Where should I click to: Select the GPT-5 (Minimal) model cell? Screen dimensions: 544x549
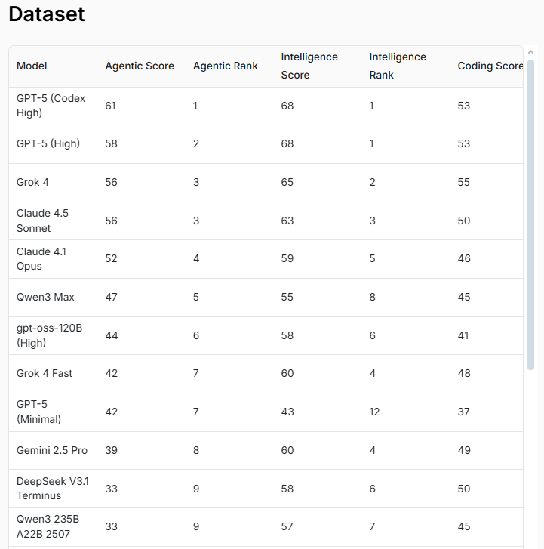click(39, 412)
